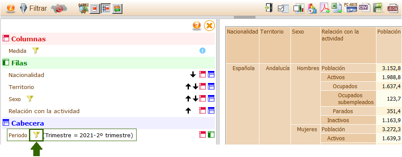Viewport: 402px width, 157px height.
Task: Move Territorio to Columnas using red icon
Action: click(203, 87)
